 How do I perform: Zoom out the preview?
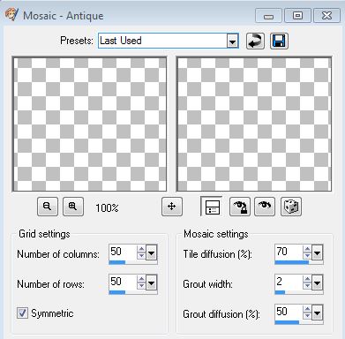click(x=48, y=207)
